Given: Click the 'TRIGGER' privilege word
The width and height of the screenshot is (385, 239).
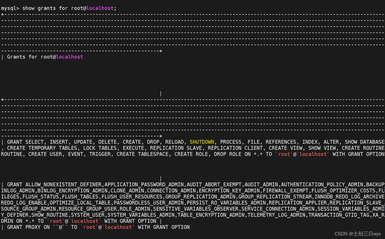Looking at the screenshot, I should pos(100,154).
